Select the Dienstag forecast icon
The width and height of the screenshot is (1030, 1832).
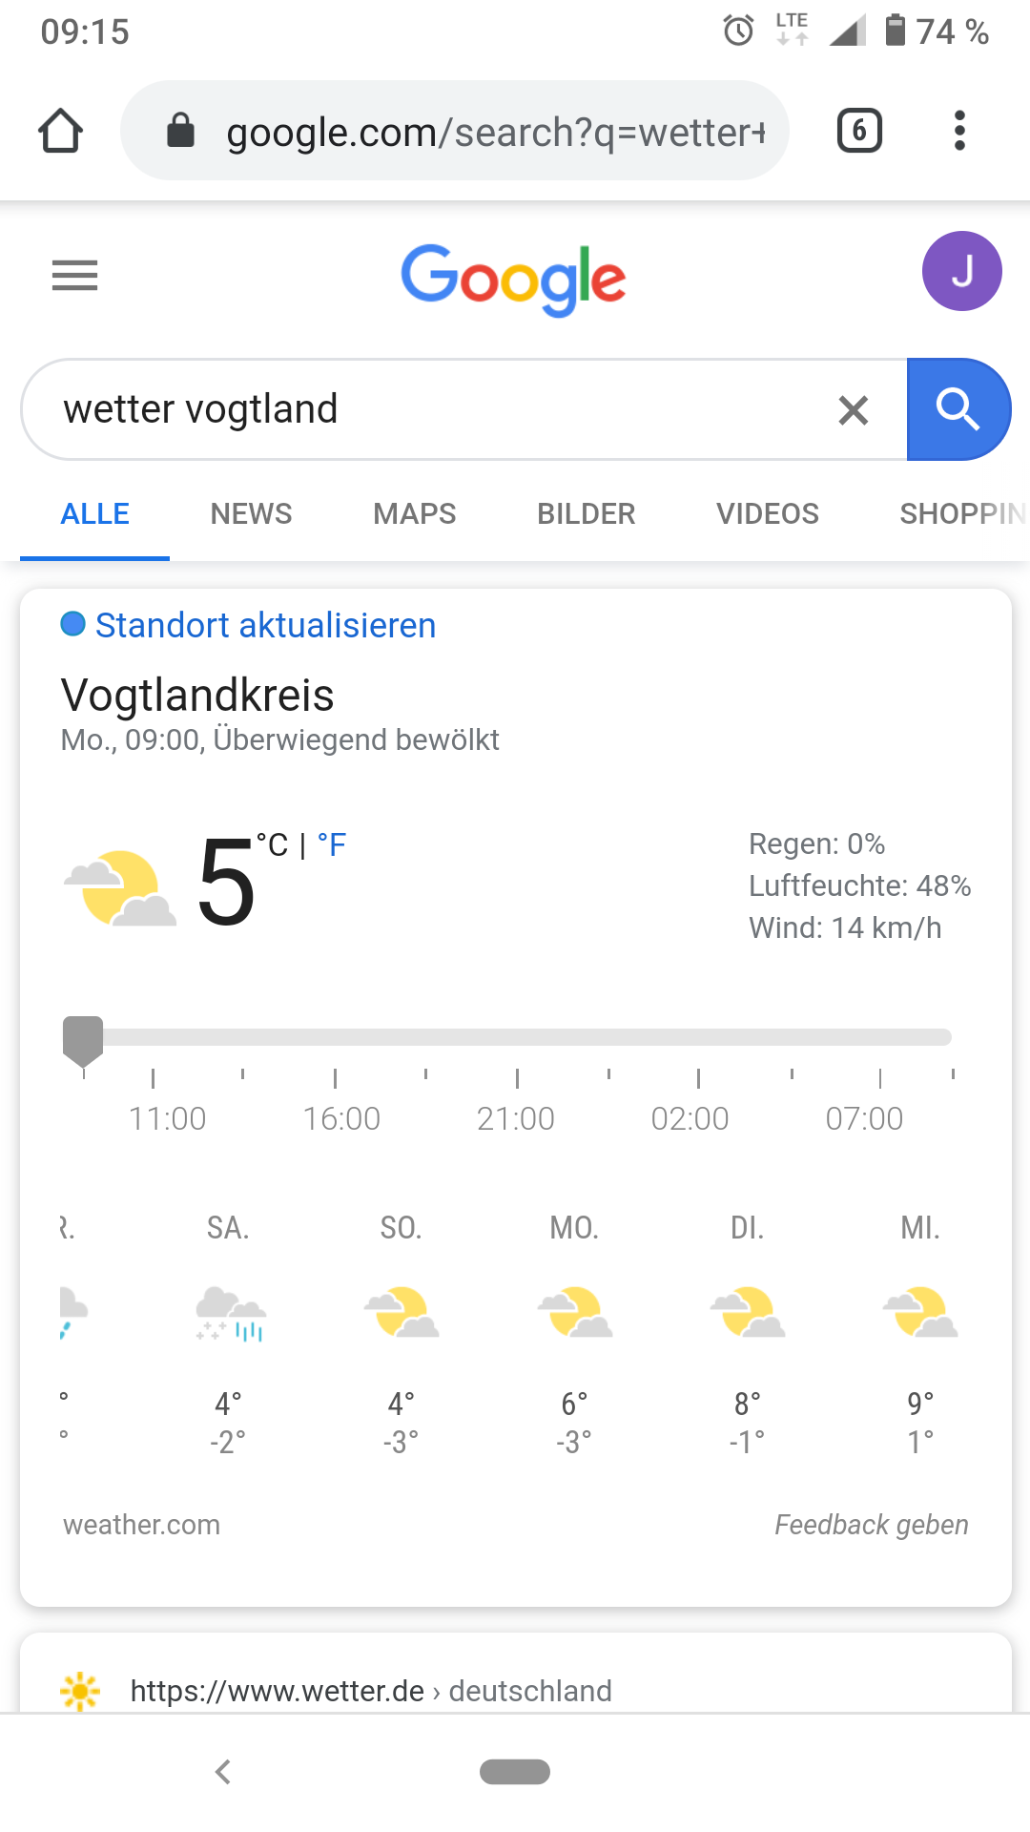click(748, 1313)
